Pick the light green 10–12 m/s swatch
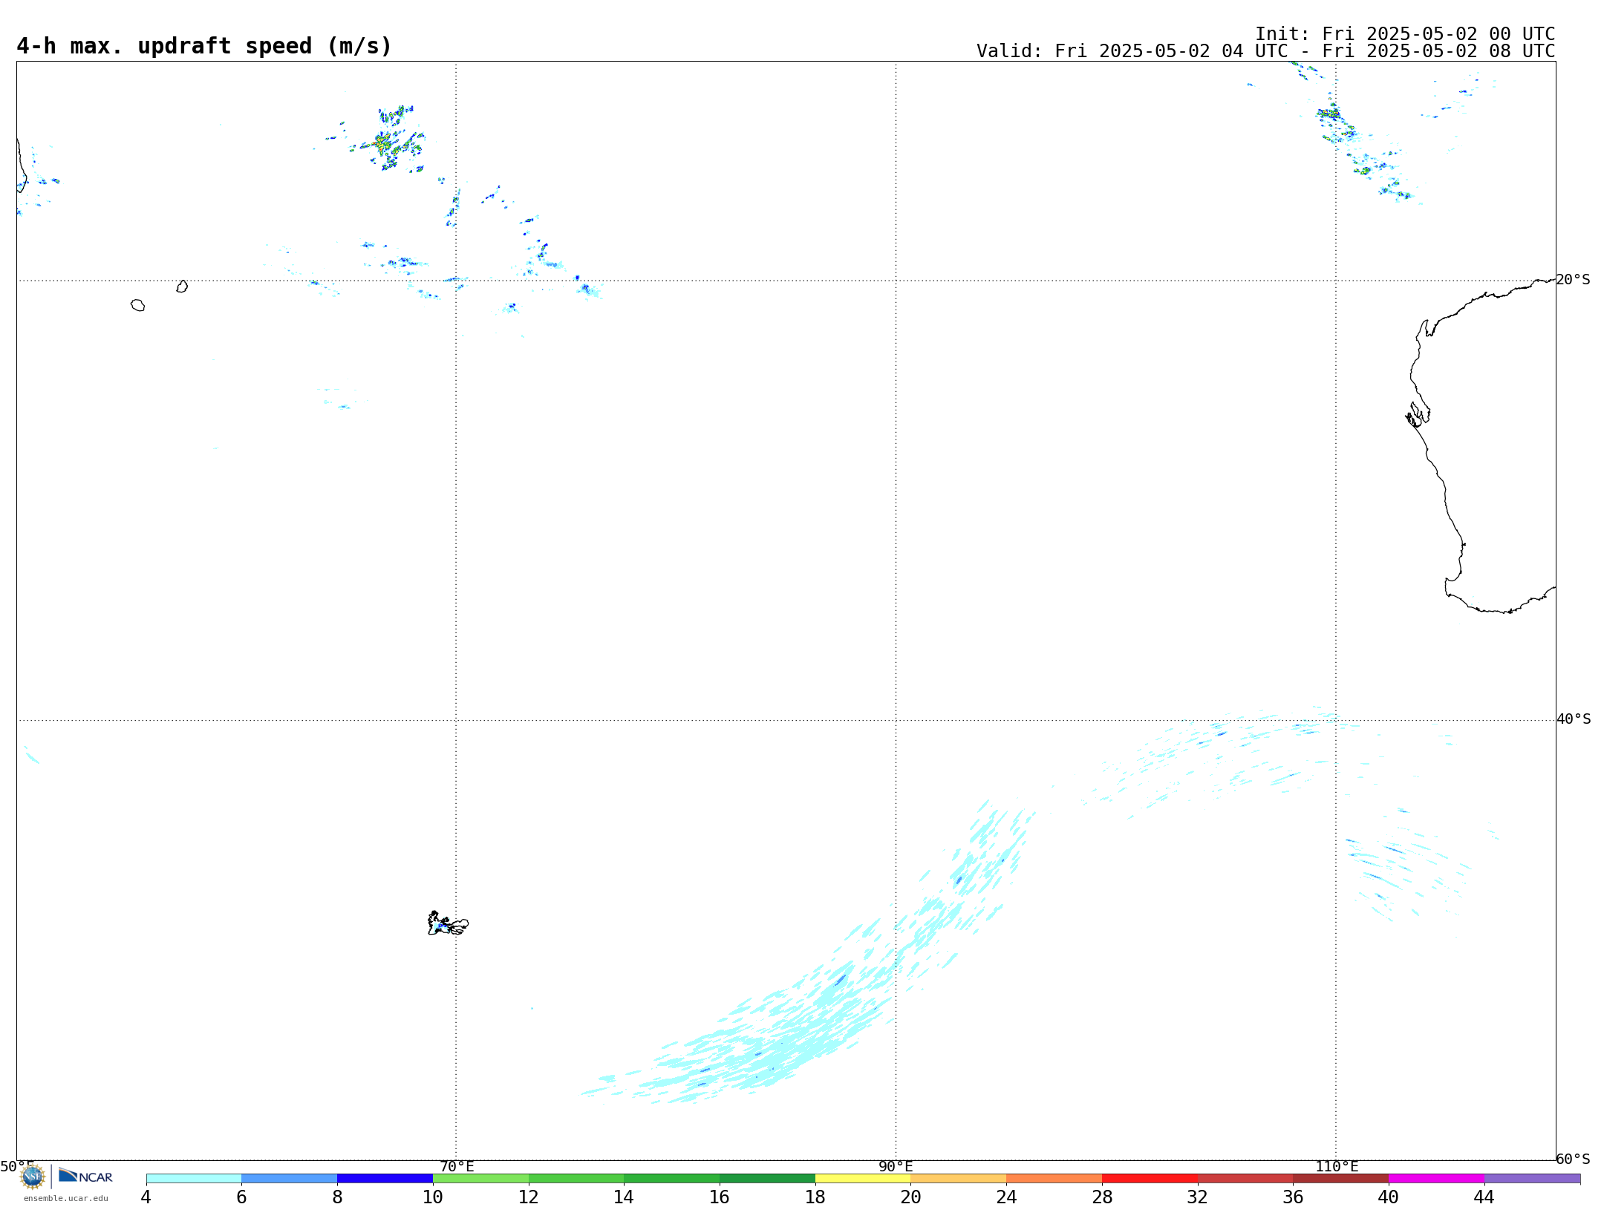This screenshot has height=1207, width=1604. point(480,1179)
